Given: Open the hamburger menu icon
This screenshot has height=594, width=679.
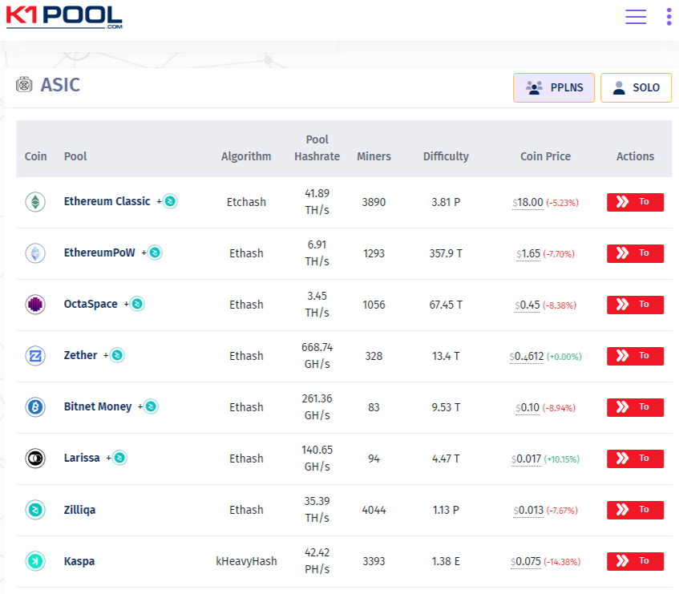Looking at the screenshot, I should 635,17.
